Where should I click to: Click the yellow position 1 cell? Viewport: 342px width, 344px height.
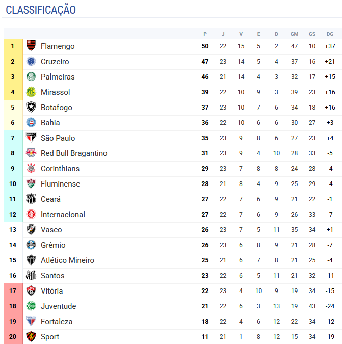point(13,46)
